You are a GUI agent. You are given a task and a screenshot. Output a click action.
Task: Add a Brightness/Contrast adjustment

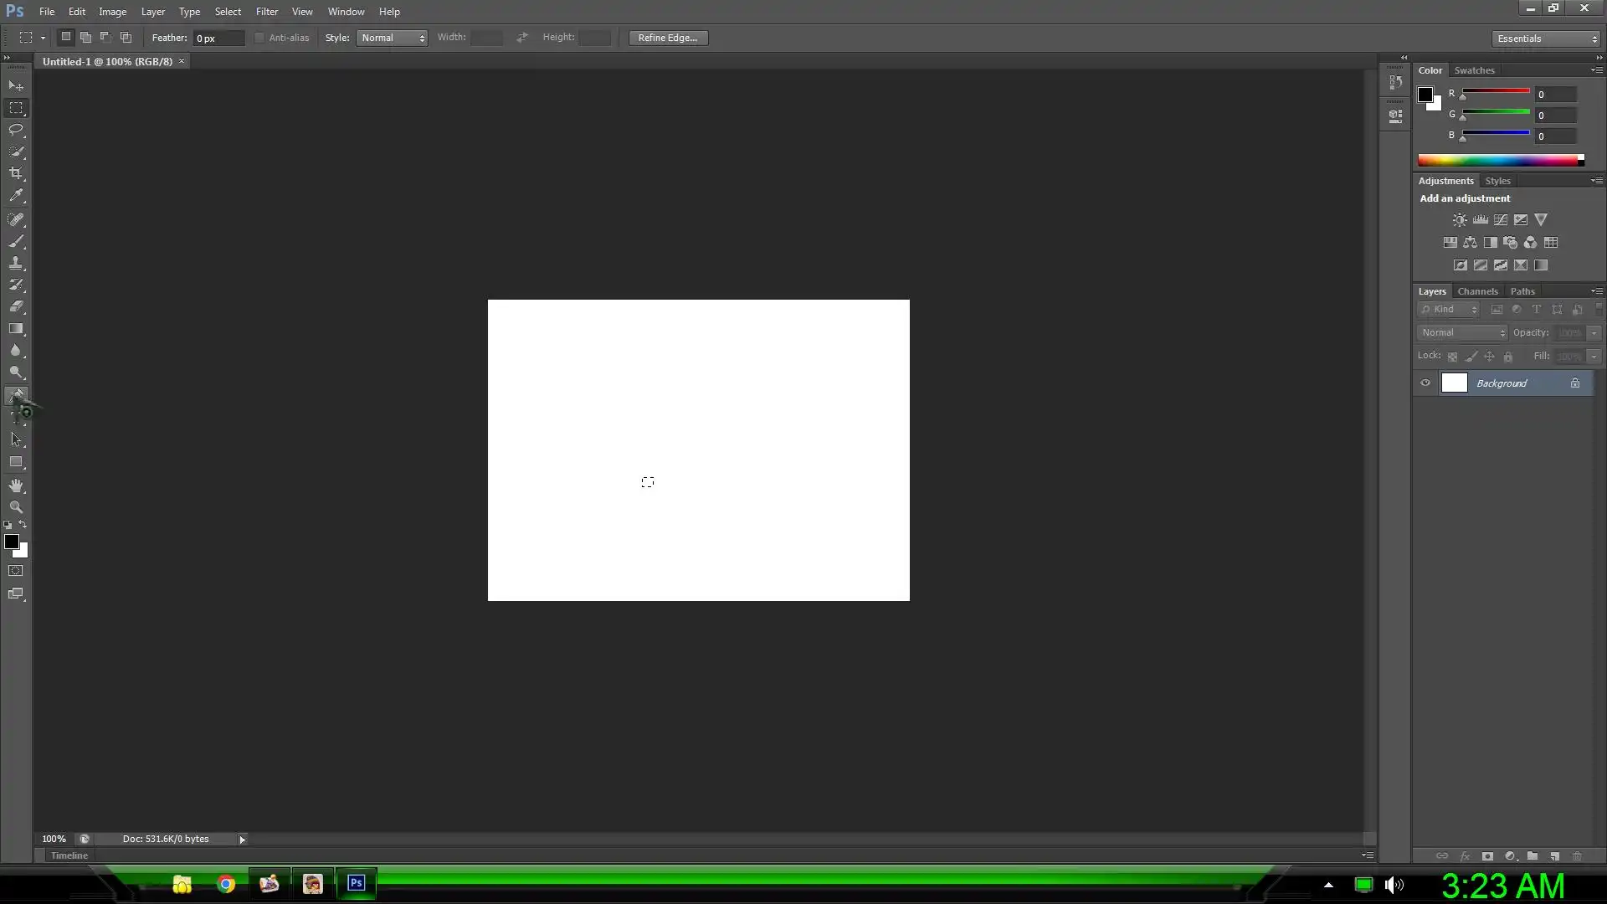coord(1460,220)
